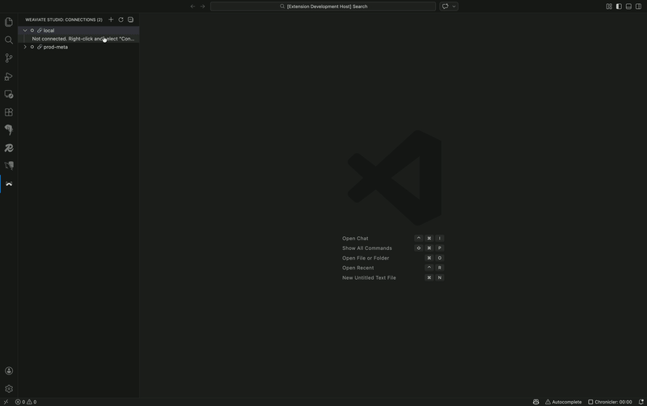Open the remote window indicator in status bar
Viewport: 647px width, 406px height.
click(x=6, y=402)
